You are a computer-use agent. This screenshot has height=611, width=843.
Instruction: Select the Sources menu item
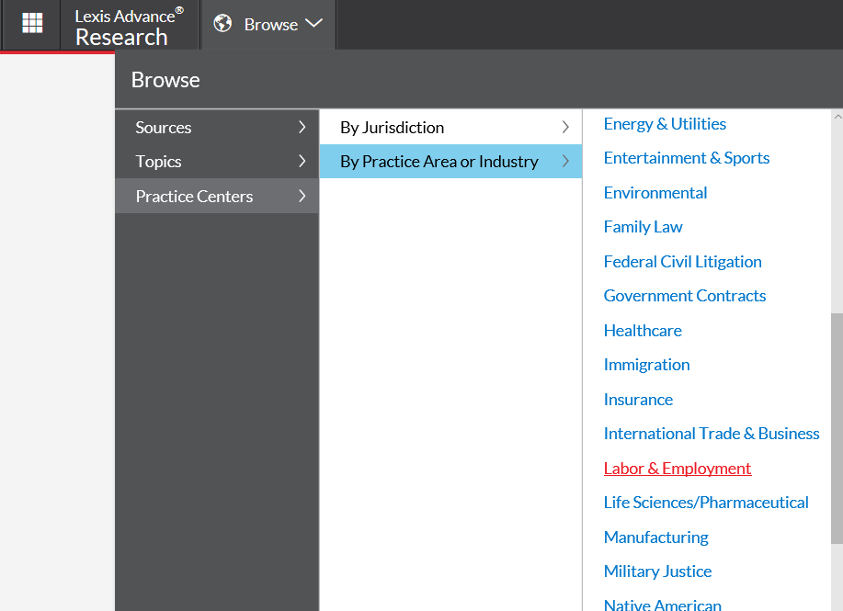217,128
